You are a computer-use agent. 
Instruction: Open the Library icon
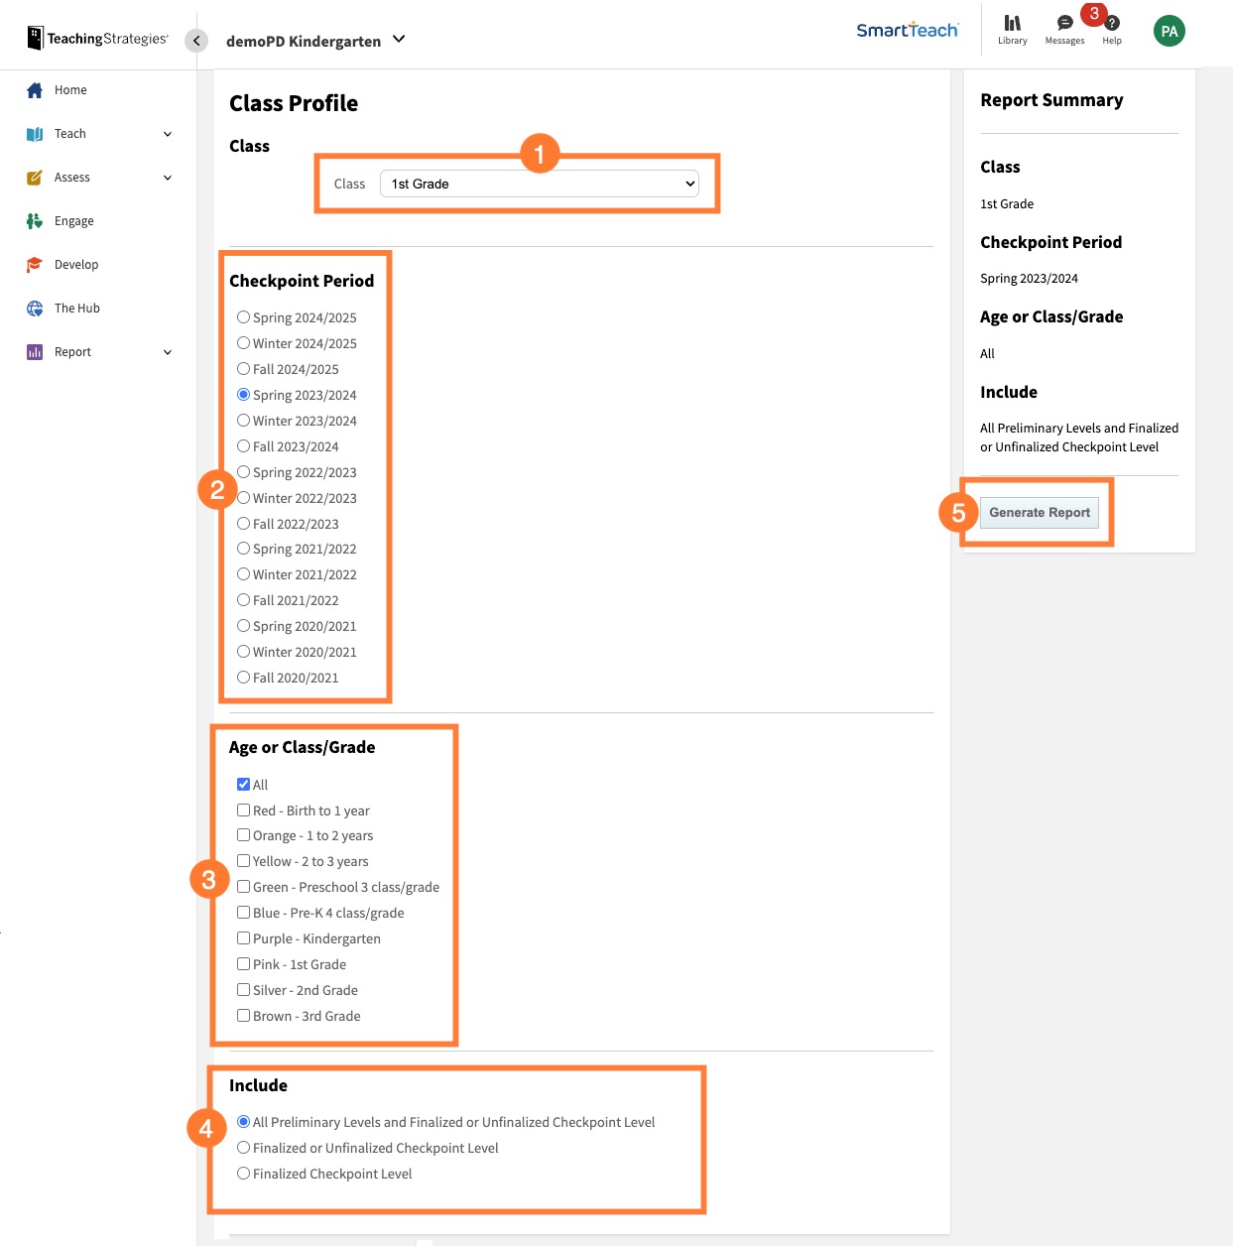(x=1012, y=24)
